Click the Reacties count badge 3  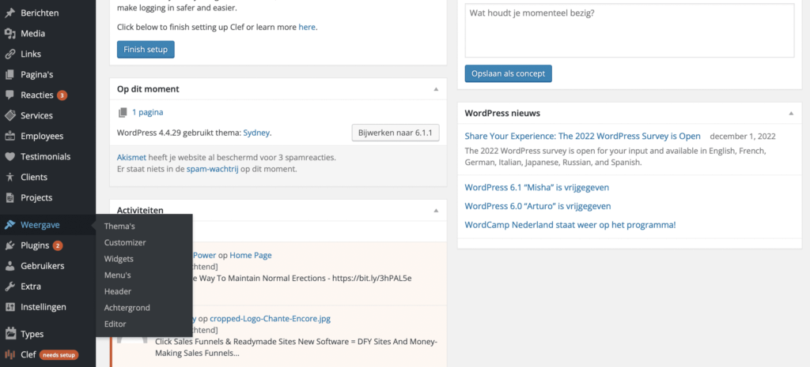tap(62, 95)
